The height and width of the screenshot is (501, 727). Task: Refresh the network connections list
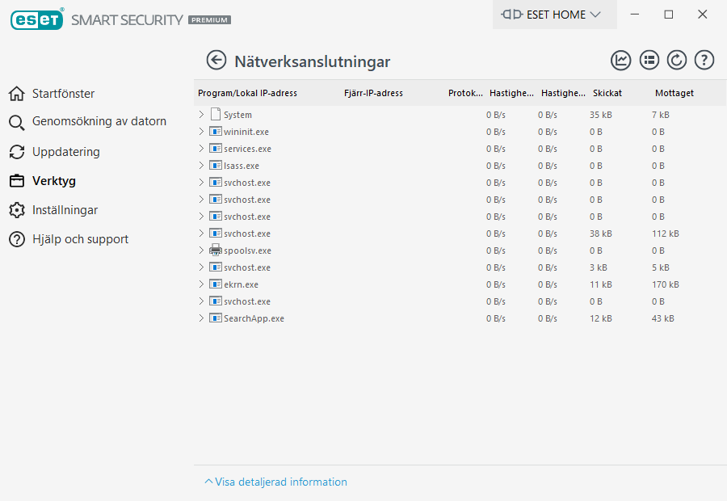677,60
